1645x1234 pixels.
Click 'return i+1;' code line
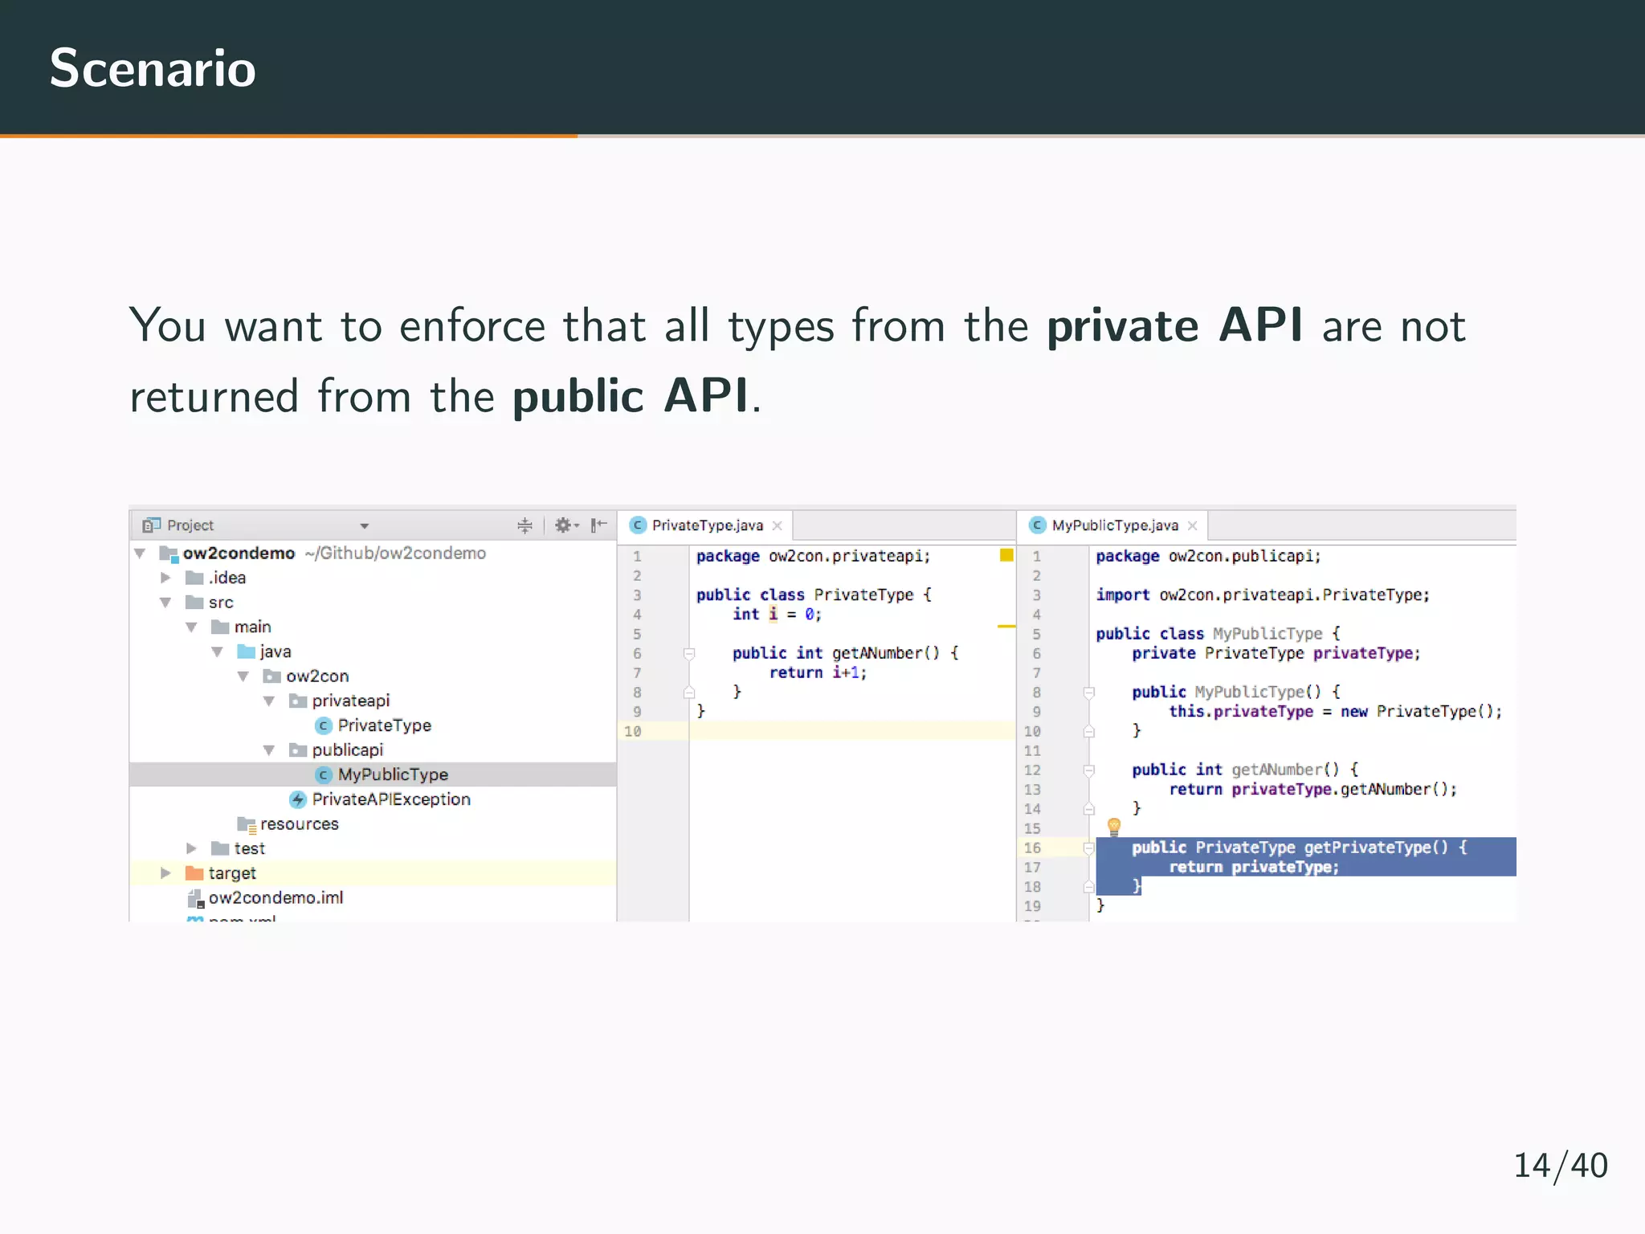(818, 673)
